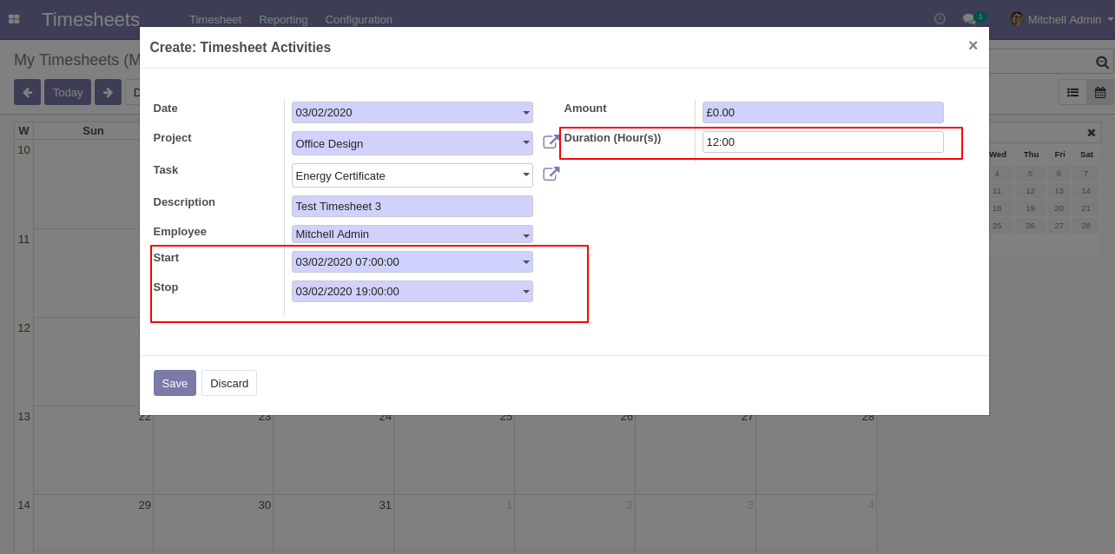The image size is (1115, 554).
Task: Click the Duration (Hour(s)) field
Action: coord(822,142)
